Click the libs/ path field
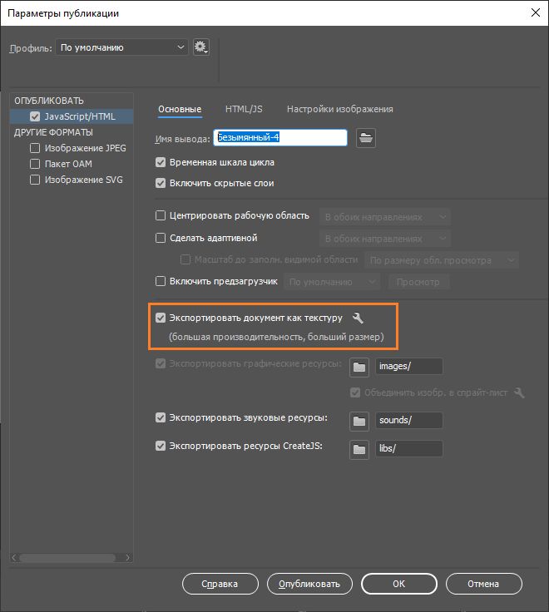Screen dimensions: 549x612 click(x=408, y=448)
